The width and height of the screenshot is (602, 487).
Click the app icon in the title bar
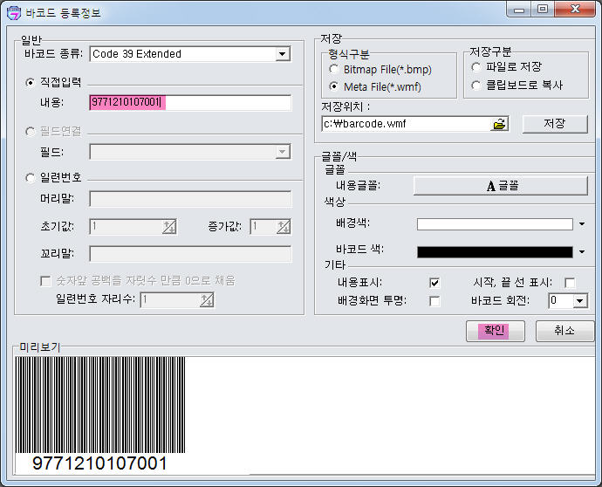pyautogui.click(x=14, y=12)
